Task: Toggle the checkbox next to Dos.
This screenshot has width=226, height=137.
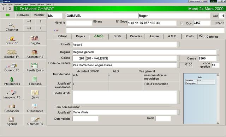Action: click(x=182, y=23)
